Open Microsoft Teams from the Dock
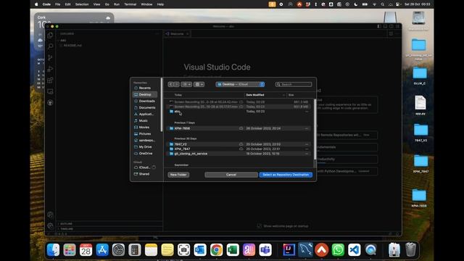 [265, 250]
